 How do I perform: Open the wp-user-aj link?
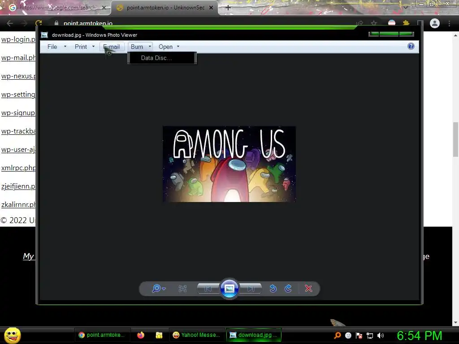[18, 150]
